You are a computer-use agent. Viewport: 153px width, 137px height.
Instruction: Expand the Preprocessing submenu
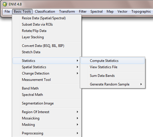(x=46, y=133)
